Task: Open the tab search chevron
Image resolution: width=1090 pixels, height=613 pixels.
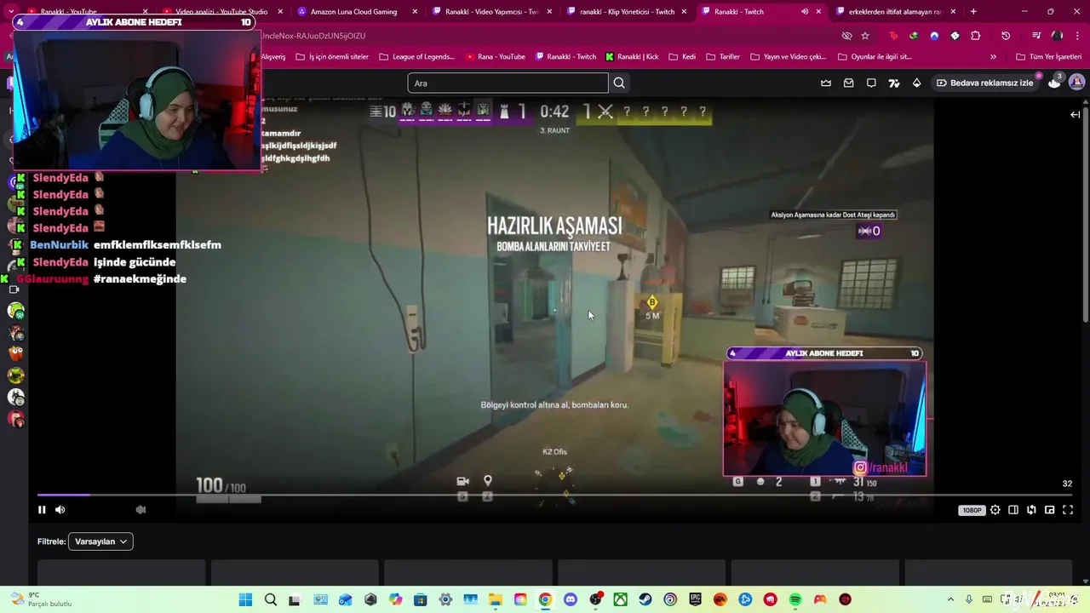Action: (x=11, y=12)
